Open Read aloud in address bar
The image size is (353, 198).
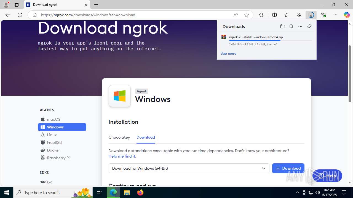click(236, 15)
